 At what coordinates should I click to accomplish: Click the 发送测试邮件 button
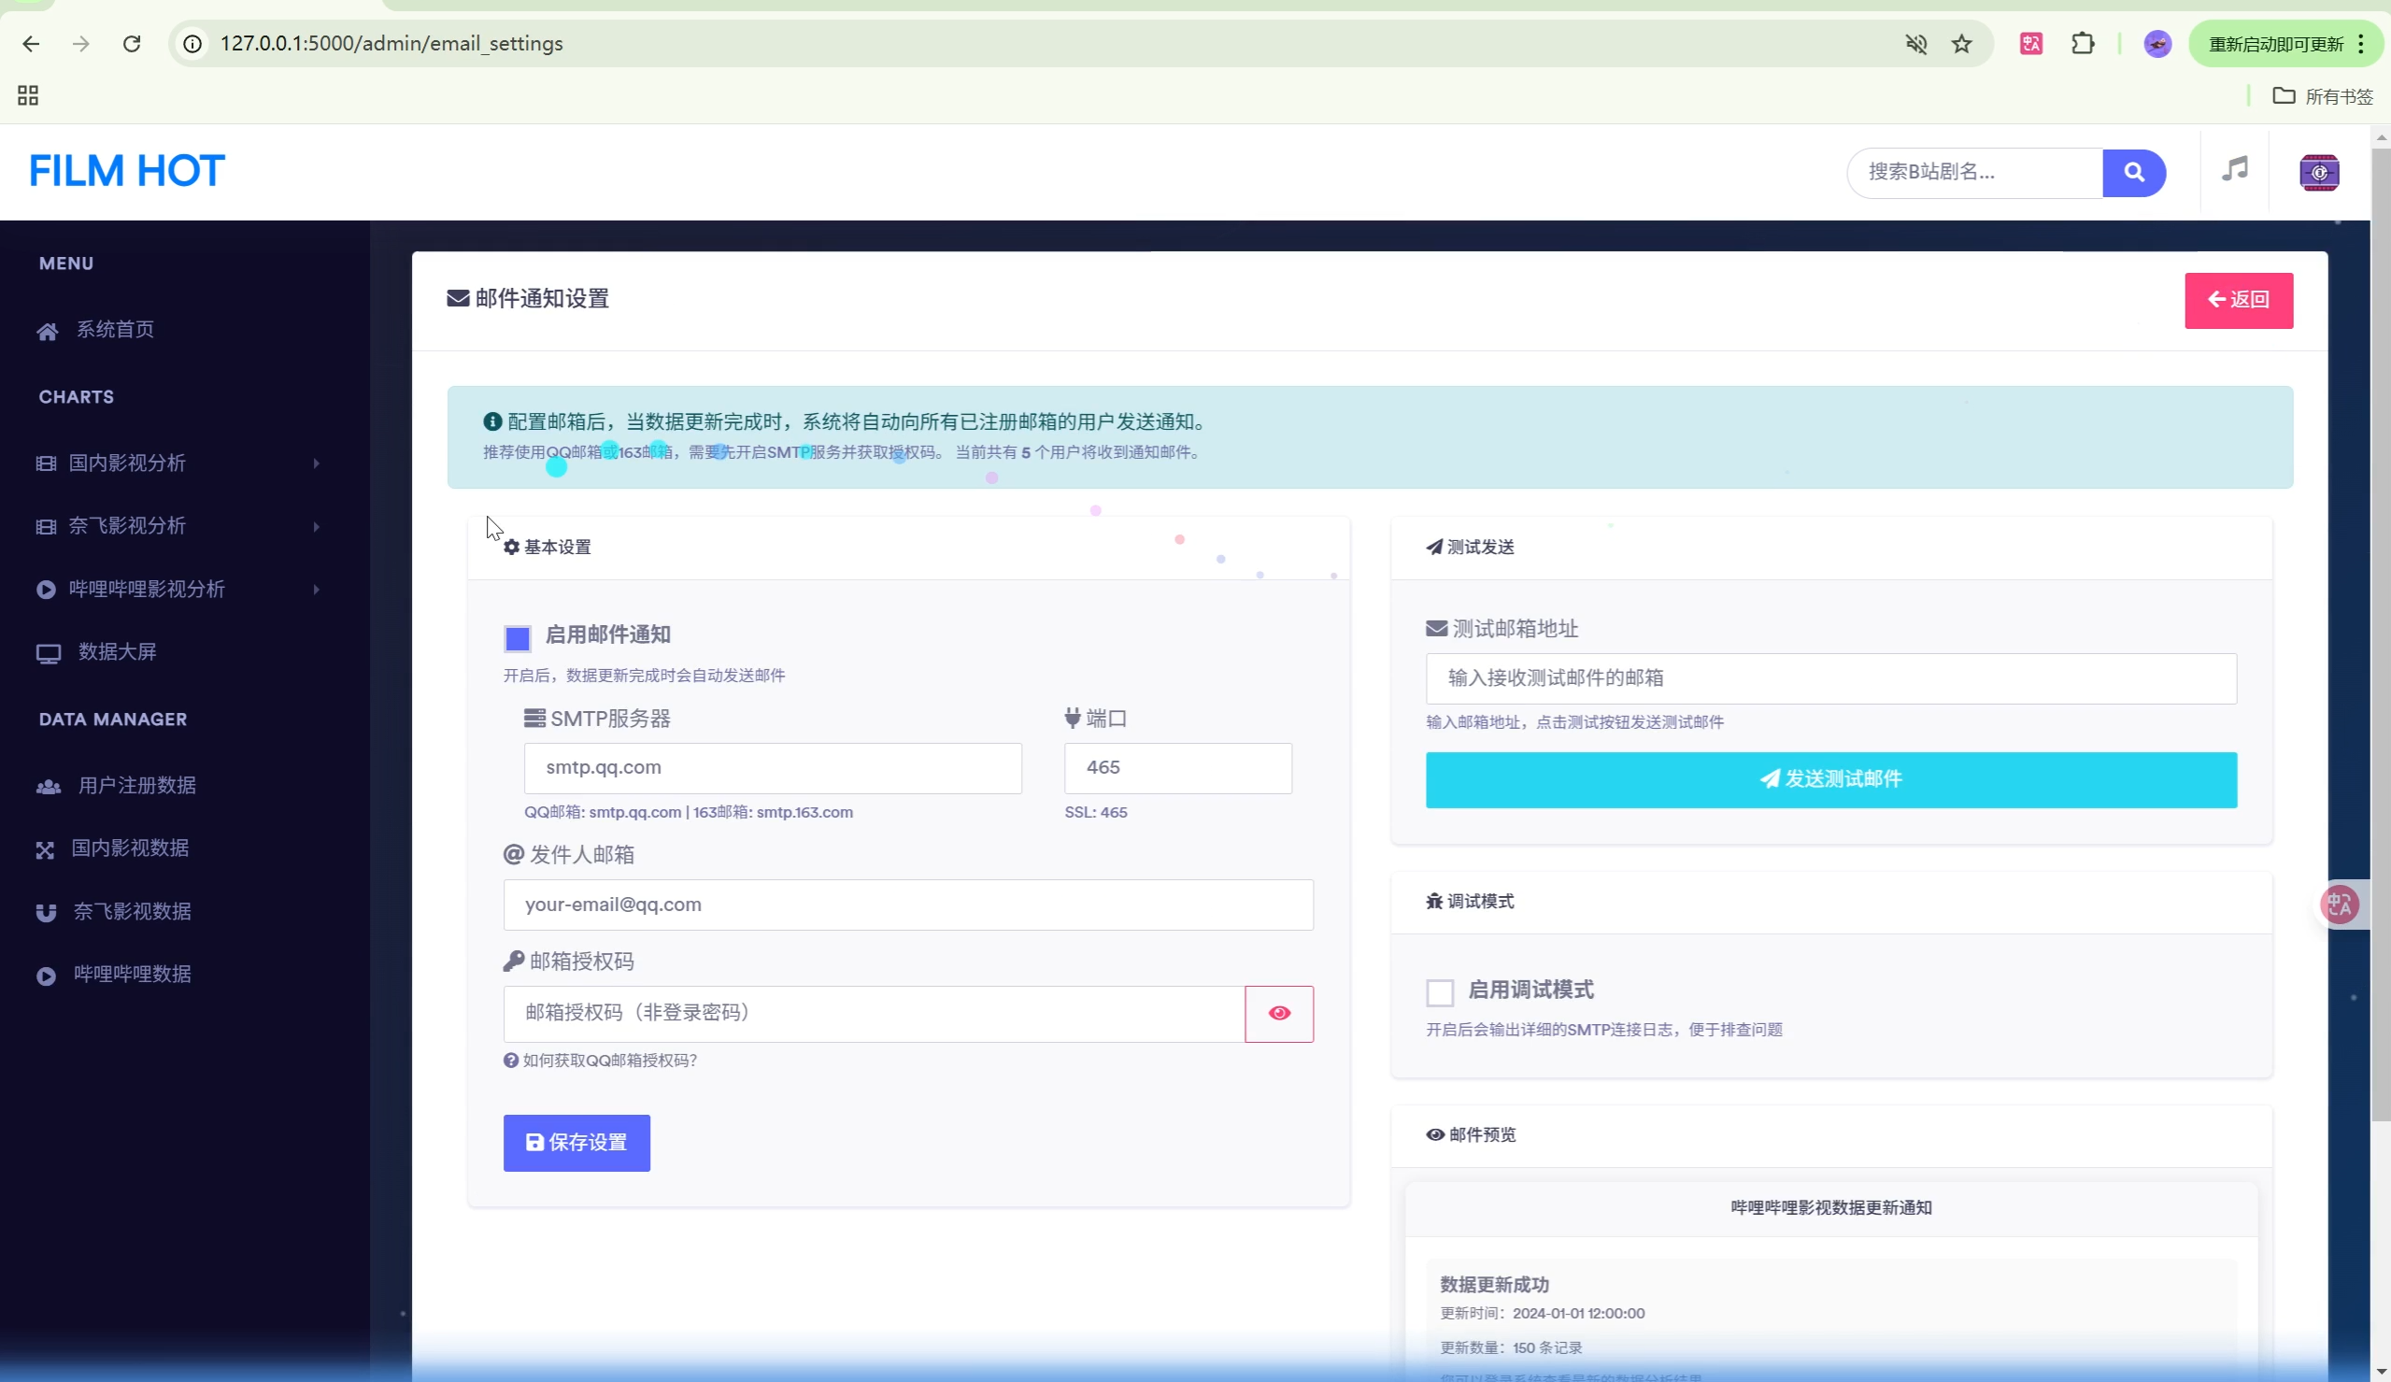click(1830, 780)
